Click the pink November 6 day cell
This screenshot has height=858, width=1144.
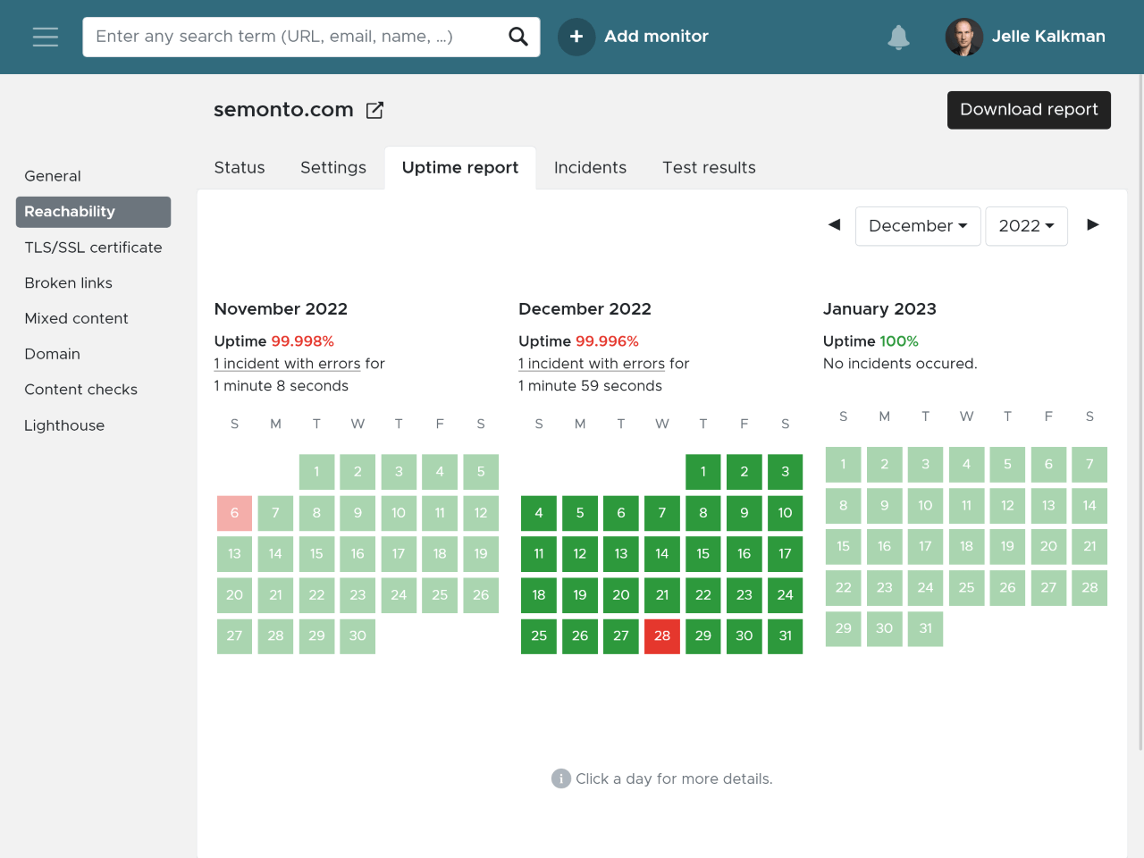click(x=234, y=513)
